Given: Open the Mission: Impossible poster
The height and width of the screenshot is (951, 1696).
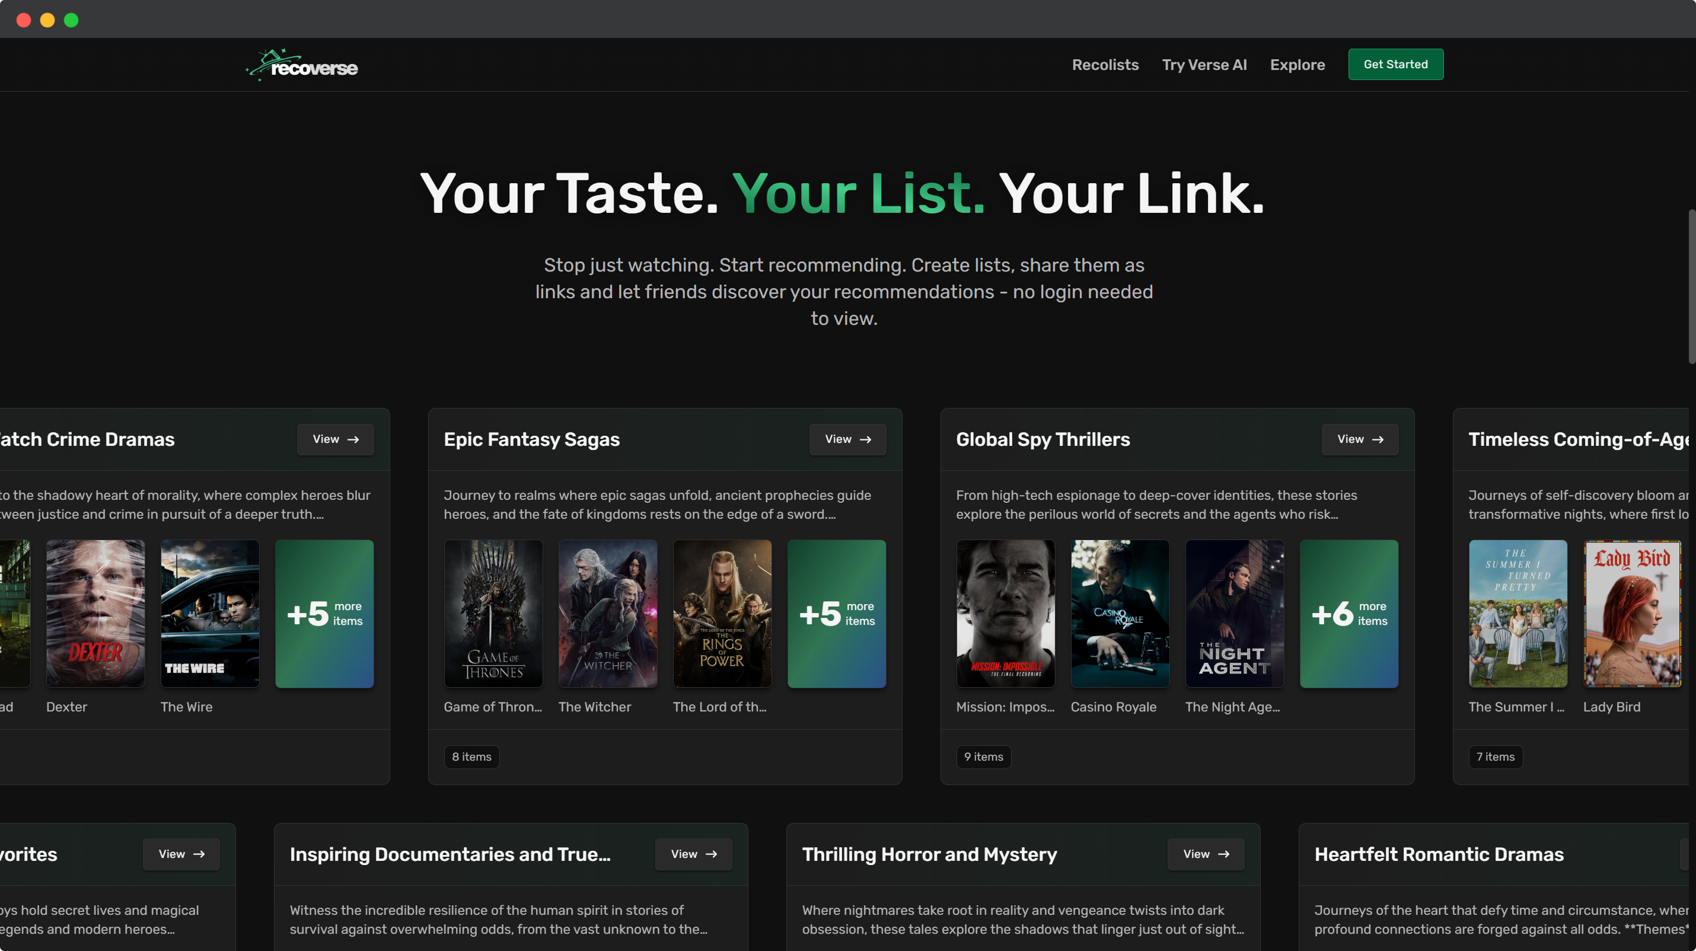Looking at the screenshot, I should (1005, 614).
